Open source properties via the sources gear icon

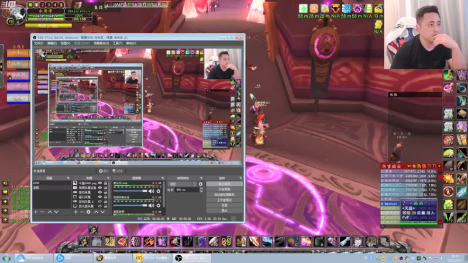[x=88, y=212]
